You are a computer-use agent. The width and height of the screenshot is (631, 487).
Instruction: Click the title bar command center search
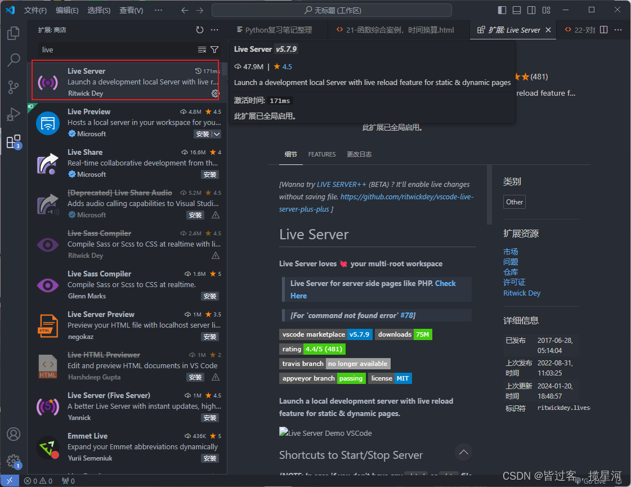click(332, 10)
